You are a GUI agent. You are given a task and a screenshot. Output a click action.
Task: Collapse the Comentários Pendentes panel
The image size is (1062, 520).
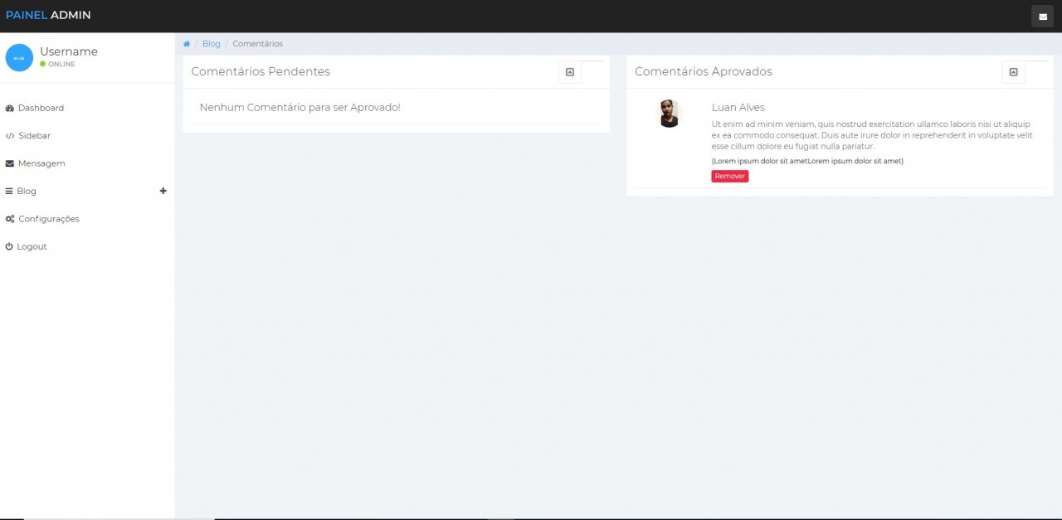(x=569, y=72)
